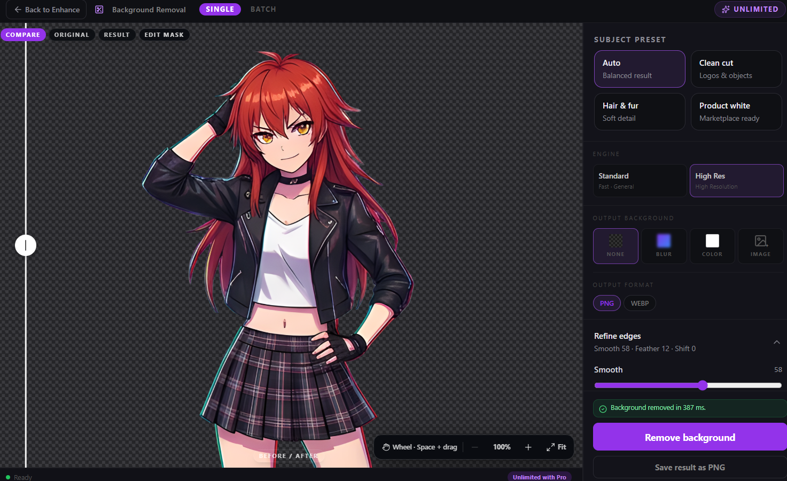Viewport: 787px width, 481px height.
Task: Select the Clean cut preset
Action: (x=736, y=69)
